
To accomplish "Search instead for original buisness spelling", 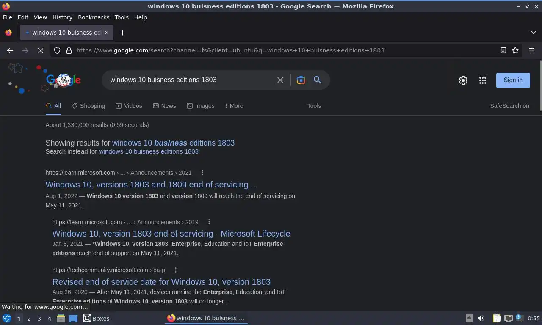I will point(149,151).
